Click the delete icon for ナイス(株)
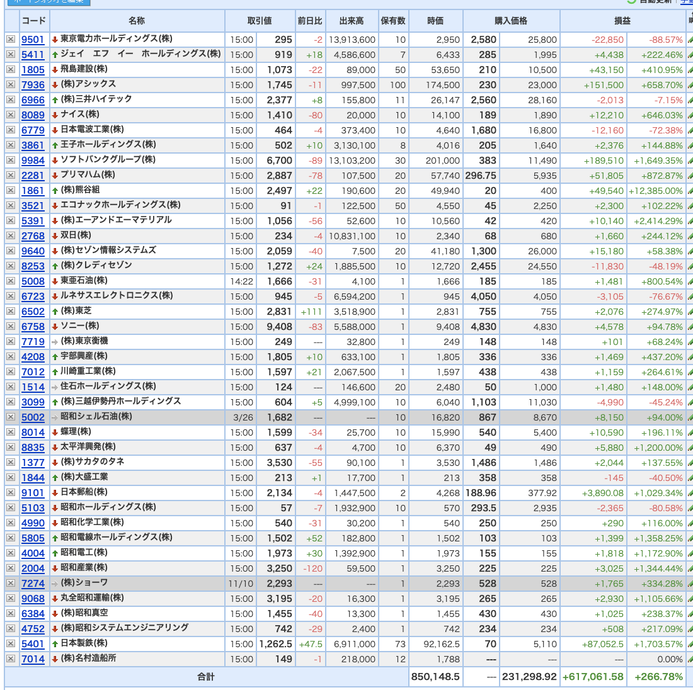The image size is (693, 690). pos(11,115)
